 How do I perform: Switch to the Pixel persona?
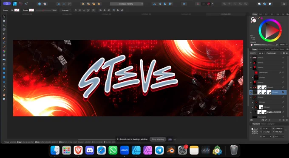click(x=21, y=4)
